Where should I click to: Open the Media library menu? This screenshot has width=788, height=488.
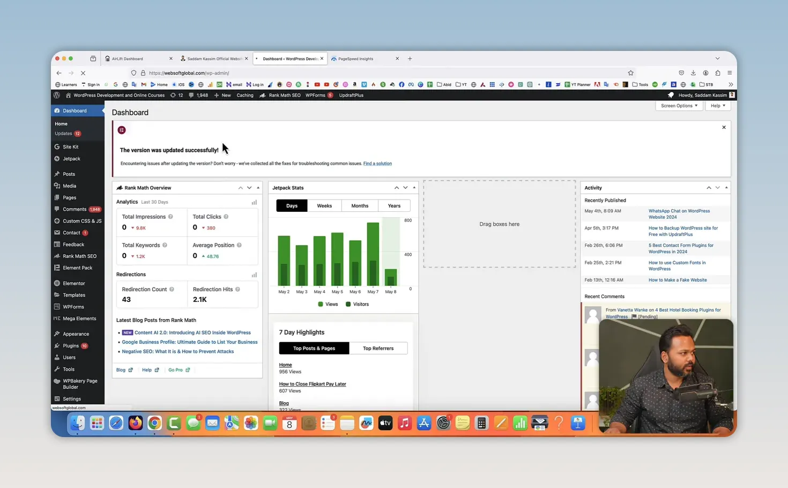pos(69,186)
